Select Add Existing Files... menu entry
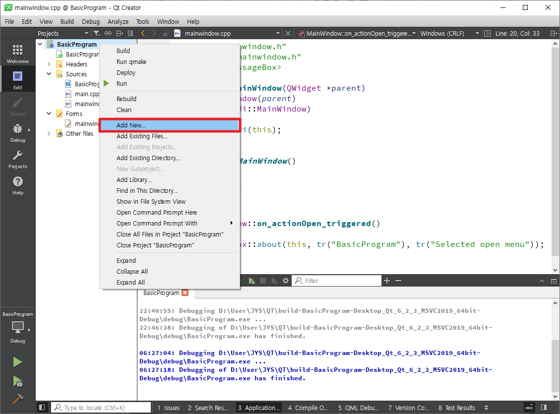Screen dimensions: 560x414 click(x=169, y=136)
